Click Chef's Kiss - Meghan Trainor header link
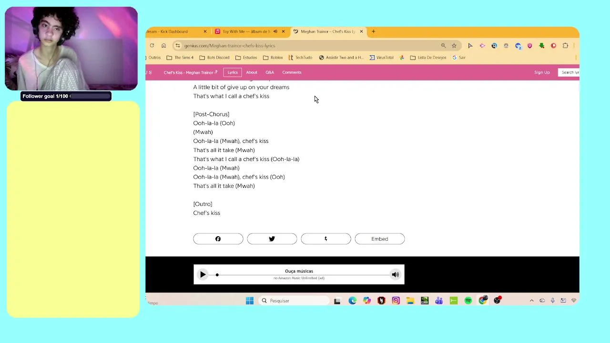 pos(190,72)
